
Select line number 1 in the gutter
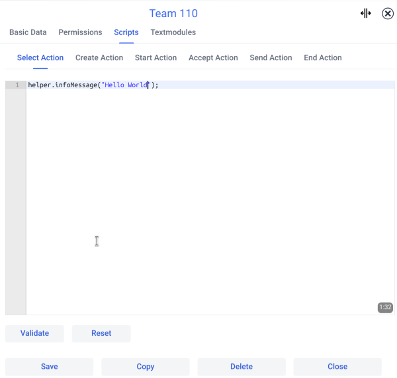click(17, 85)
